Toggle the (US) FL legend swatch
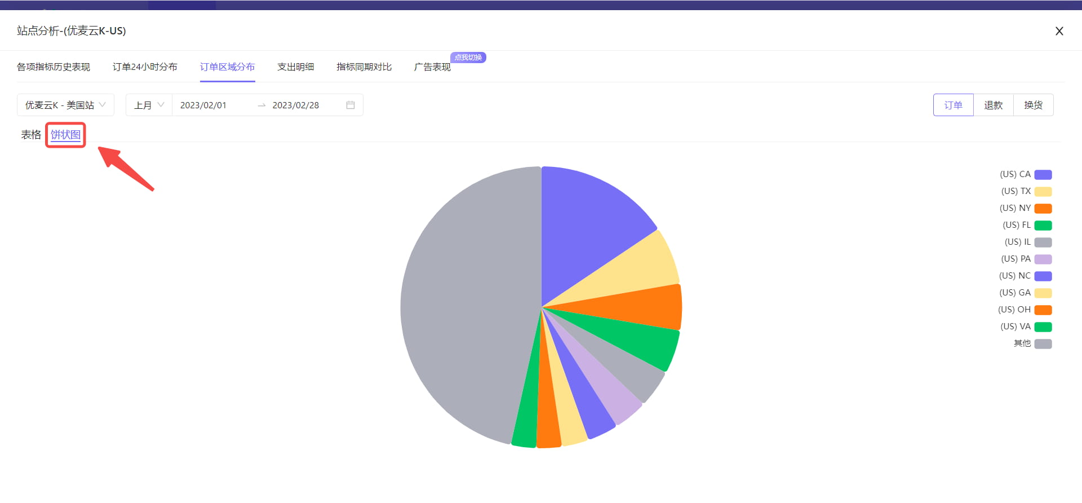This screenshot has width=1082, height=503. [x=1043, y=226]
